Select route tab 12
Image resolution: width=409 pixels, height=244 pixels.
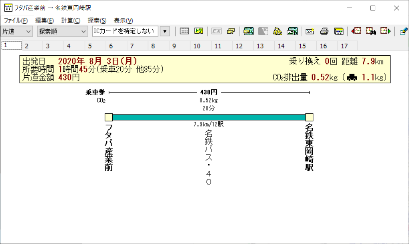(243, 46)
